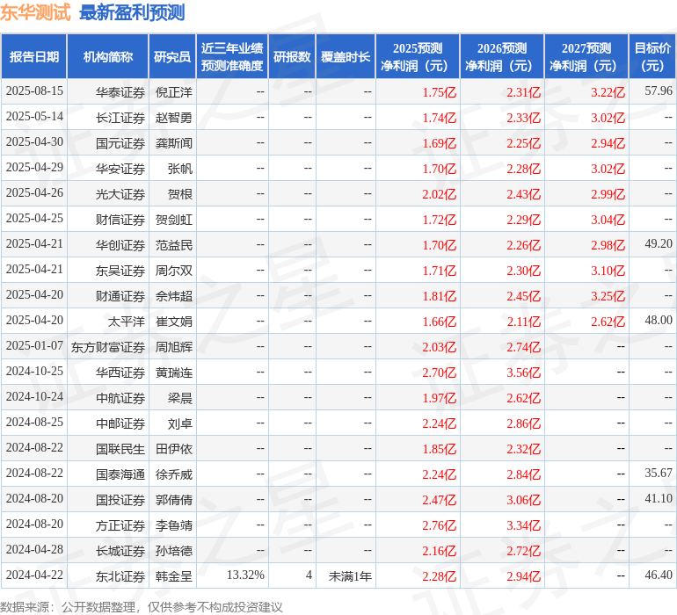Select the 2027预测净利润 column header
677x615 pixels.
coord(586,57)
